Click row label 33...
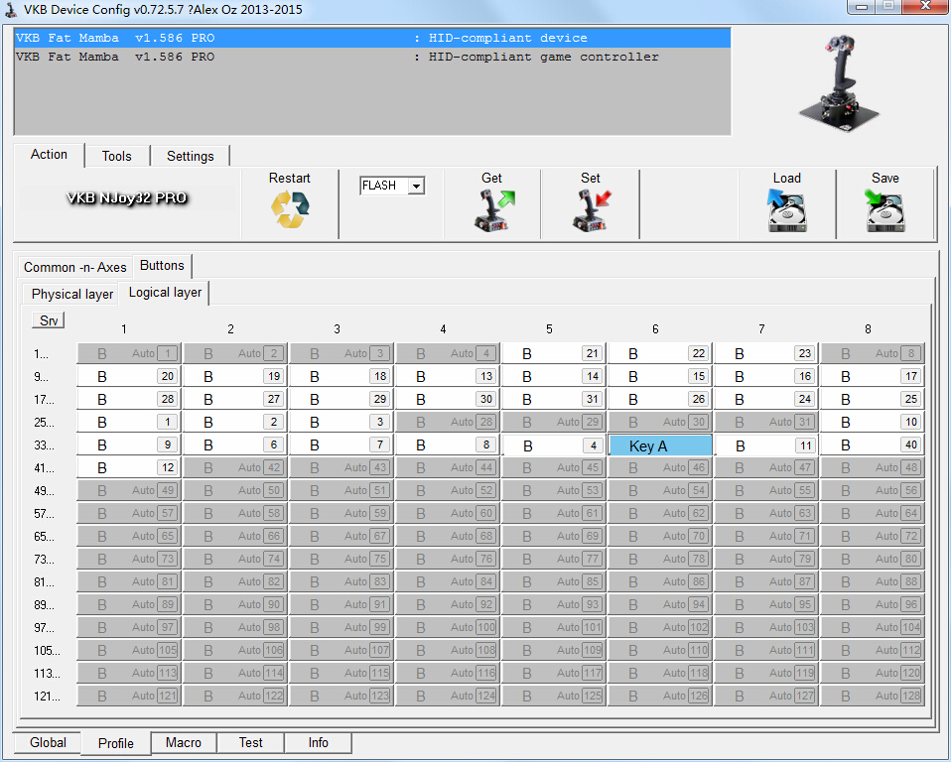Image resolution: width=951 pixels, height=762 pixels. coord(44,445)
